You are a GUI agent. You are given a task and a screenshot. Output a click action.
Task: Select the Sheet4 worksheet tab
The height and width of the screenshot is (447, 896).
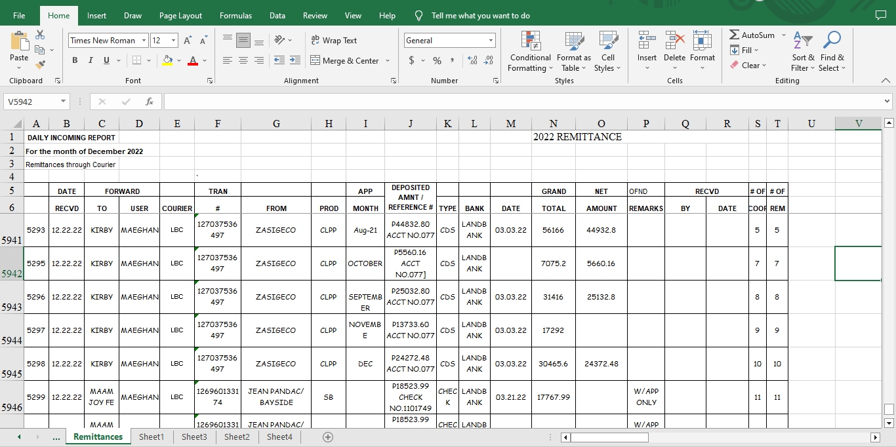pyautogui.click(x=279, y=437)
